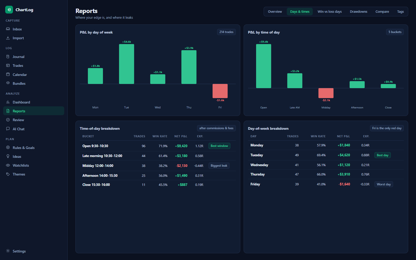Click the ChartLog logo icon
This screenshot has height=260, width=416.
click(x=9, y=10)
